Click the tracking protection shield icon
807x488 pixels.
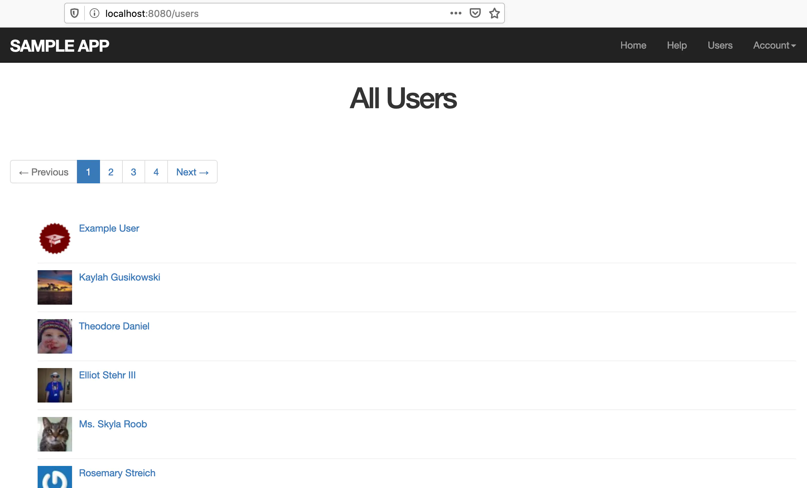coord(74,13)
